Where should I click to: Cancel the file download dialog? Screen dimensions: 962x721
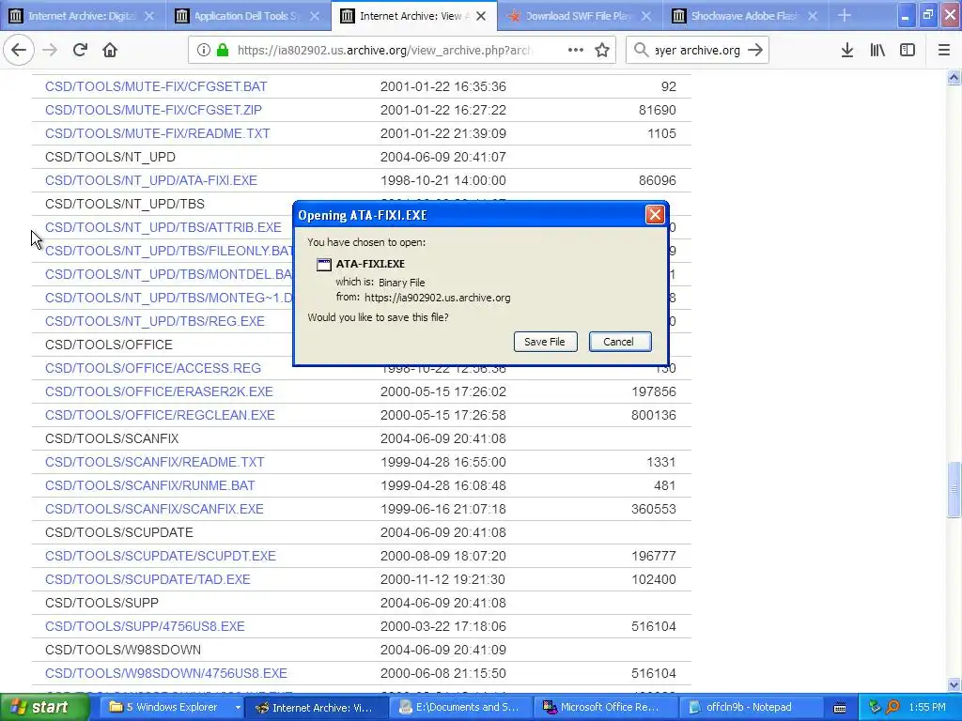pos(620,342)
